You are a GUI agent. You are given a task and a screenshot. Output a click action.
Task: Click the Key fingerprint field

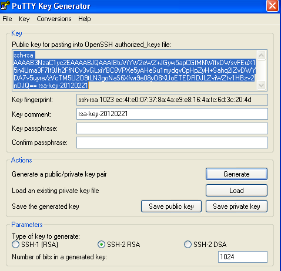coord(172,100)
